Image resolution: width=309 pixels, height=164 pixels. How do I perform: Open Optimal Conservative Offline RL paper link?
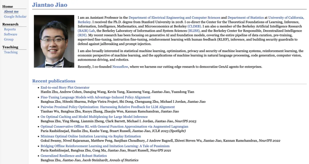[x=114, y=126]
